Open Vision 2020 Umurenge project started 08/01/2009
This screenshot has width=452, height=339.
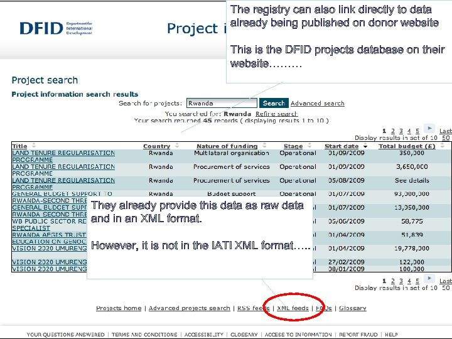click(x=50, y=269)
